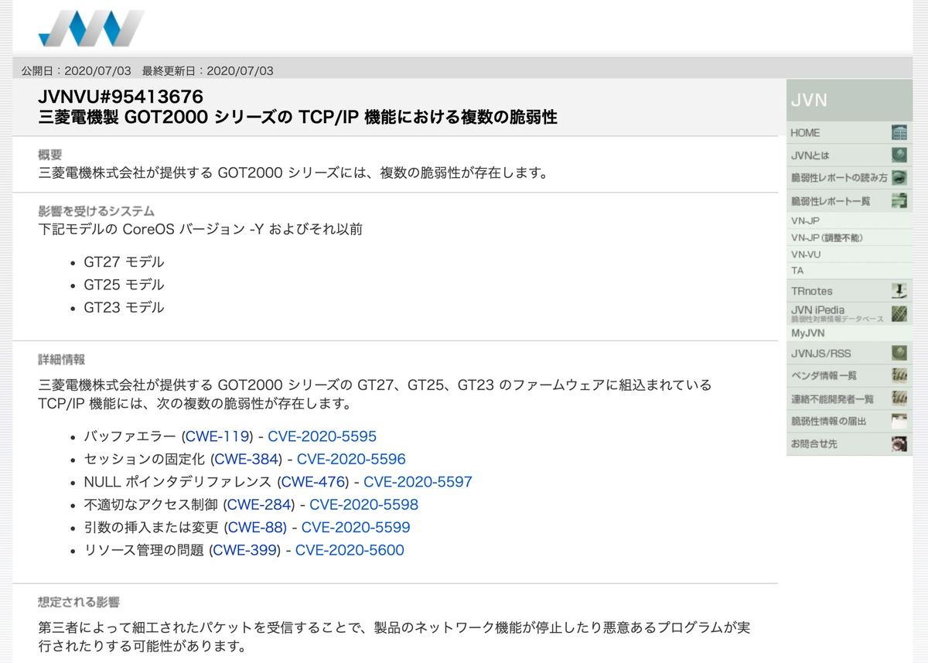Follow the CWE-384 link

click(x=246, y=459)
